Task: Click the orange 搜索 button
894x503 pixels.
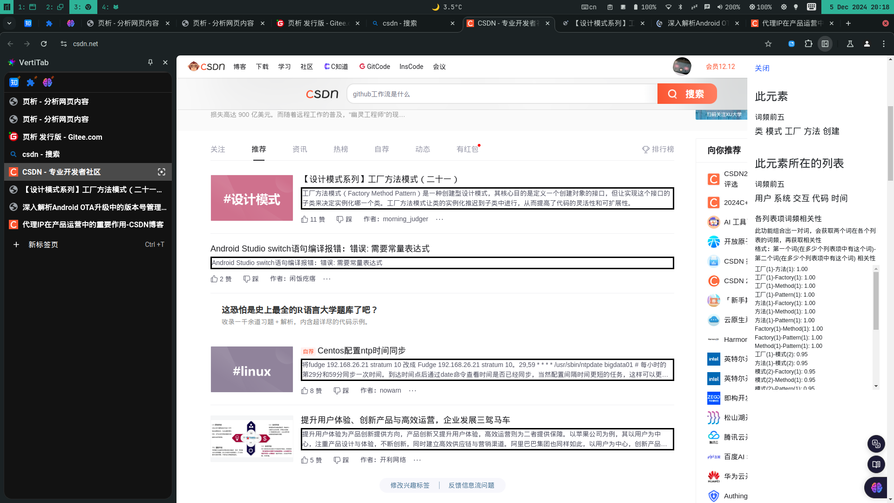Action: click(x=687, y=94)
